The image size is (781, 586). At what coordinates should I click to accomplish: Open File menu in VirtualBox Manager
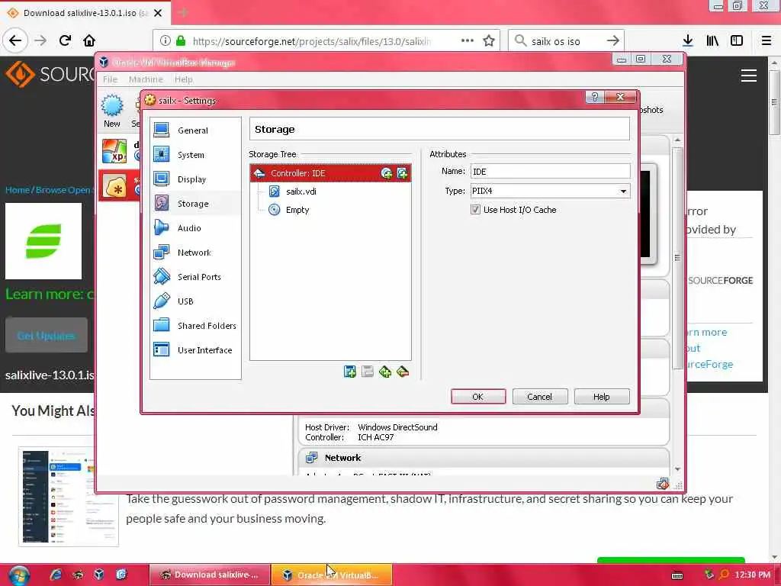pyautogui.click(x=110, y=79)
